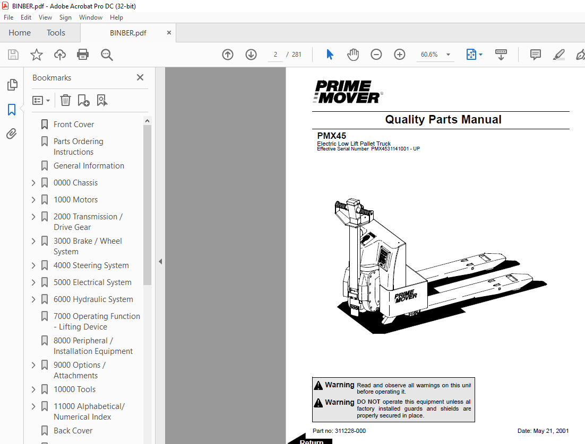The width and height of the screenshot is (585, 444).
Task: Click the page number input field
Action: coord(276,55)
